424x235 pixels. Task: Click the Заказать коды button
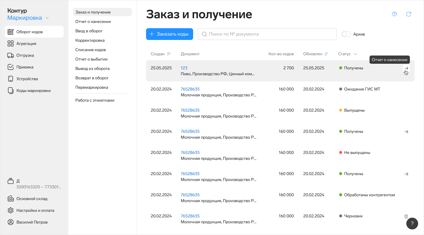[169, 34]
